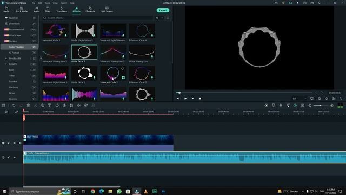Image resolution: width=346 pixels, height=195 pixels.
Task: Download the Iridescent Circle 5 effect
Action: click(152, 77)
